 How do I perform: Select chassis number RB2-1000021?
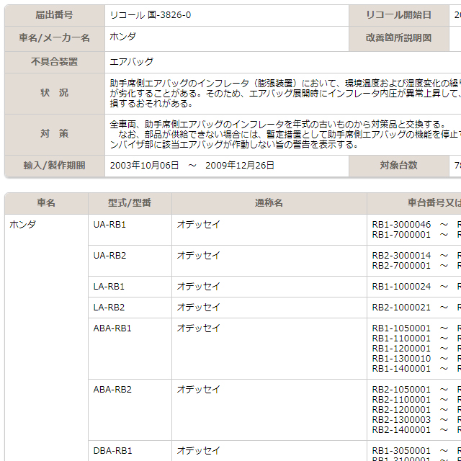401,308
